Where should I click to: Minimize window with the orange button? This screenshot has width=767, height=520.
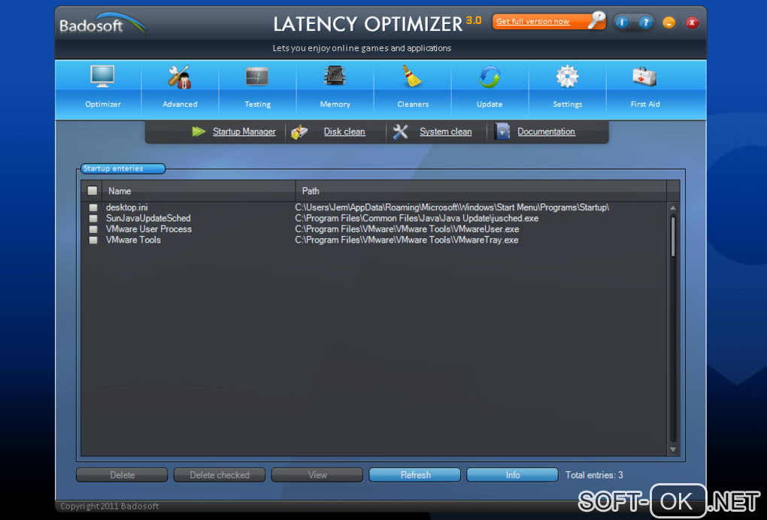pos(668,23)
